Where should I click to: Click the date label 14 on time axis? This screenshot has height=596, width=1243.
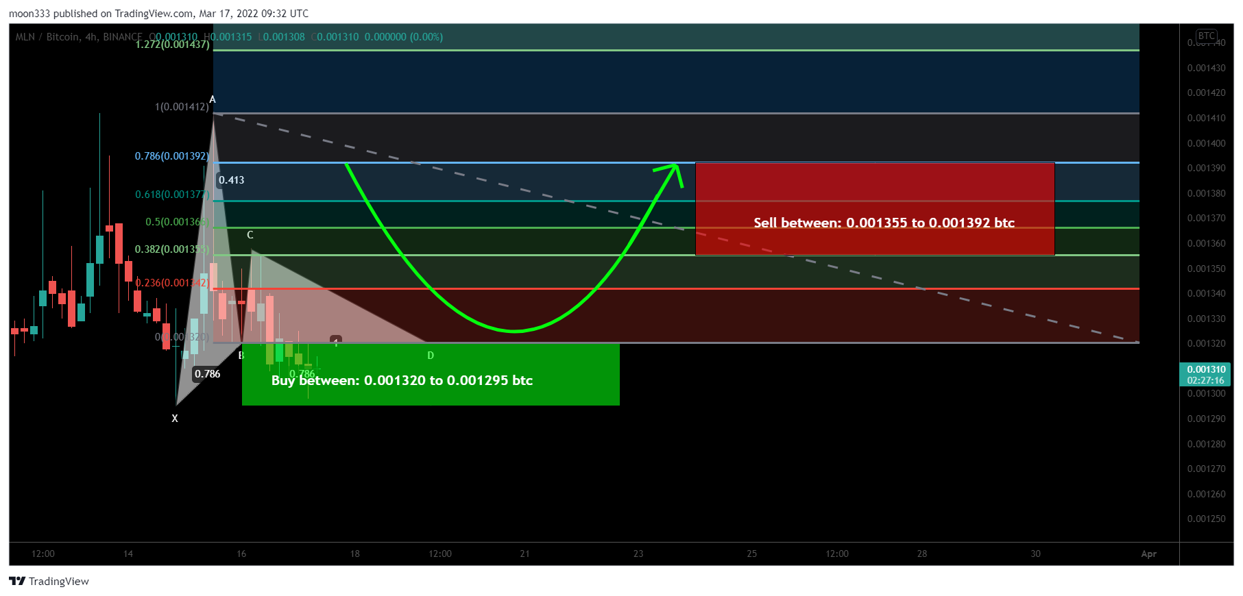click(x=128, y=554)
